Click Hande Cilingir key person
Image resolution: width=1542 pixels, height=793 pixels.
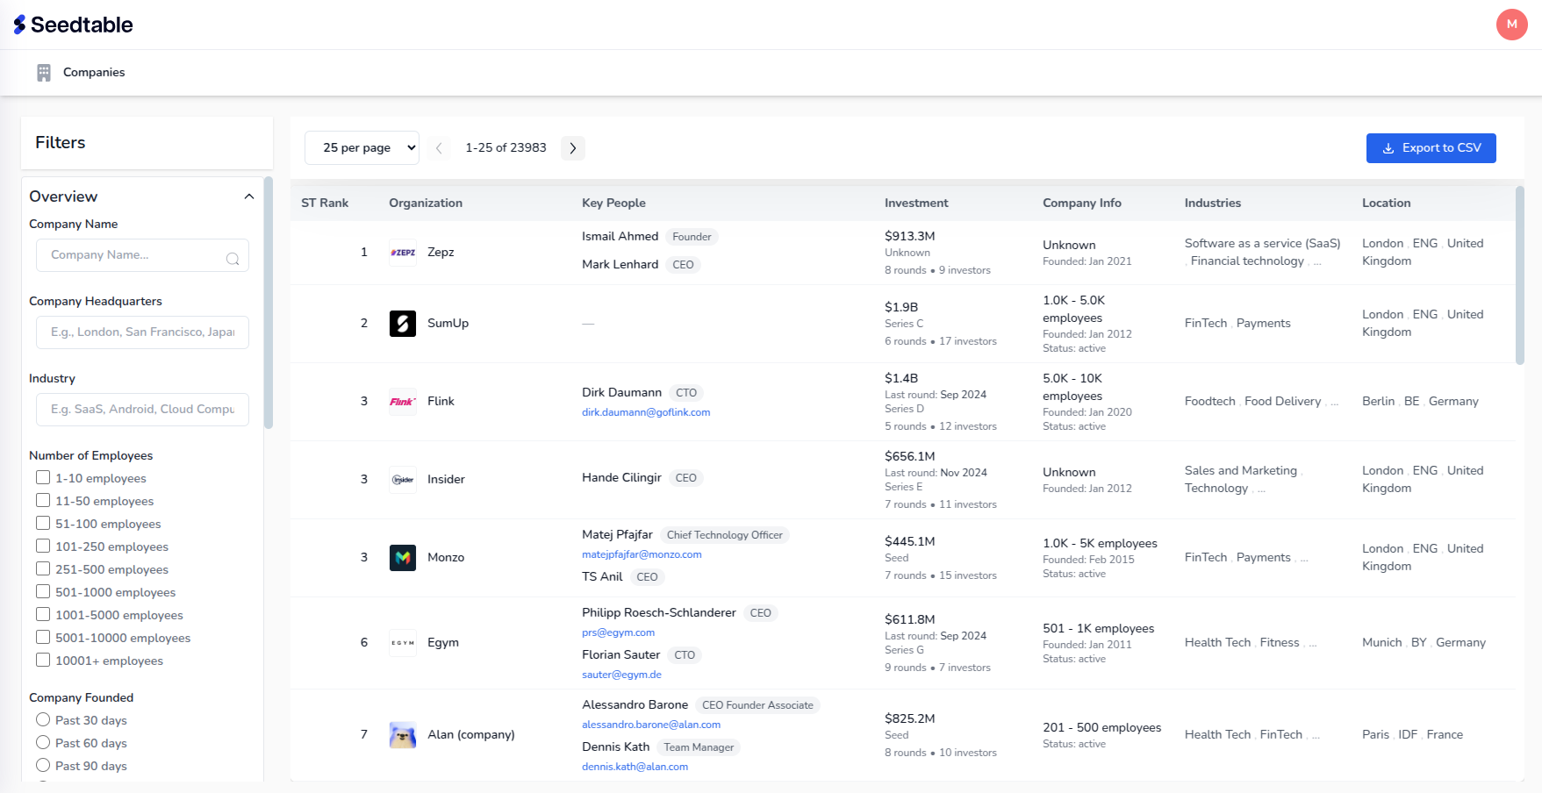(x=621, y=478)
